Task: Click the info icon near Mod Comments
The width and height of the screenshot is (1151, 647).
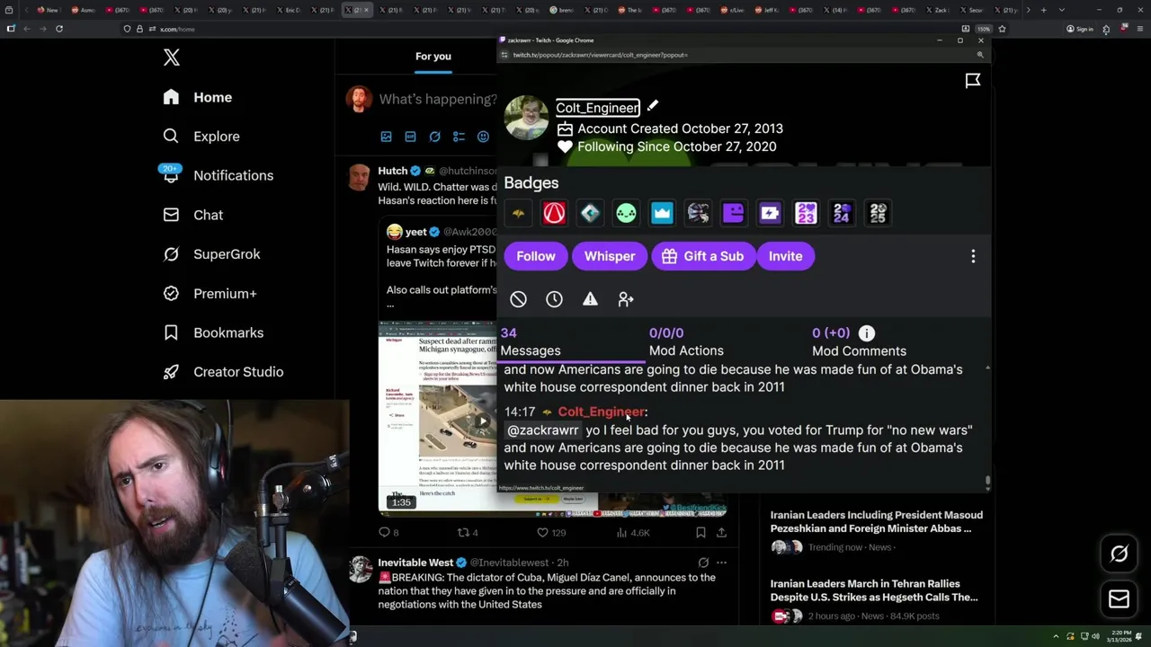Action: click(x=867, y=333)
